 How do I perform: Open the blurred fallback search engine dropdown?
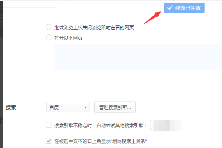tap(165, 125)
